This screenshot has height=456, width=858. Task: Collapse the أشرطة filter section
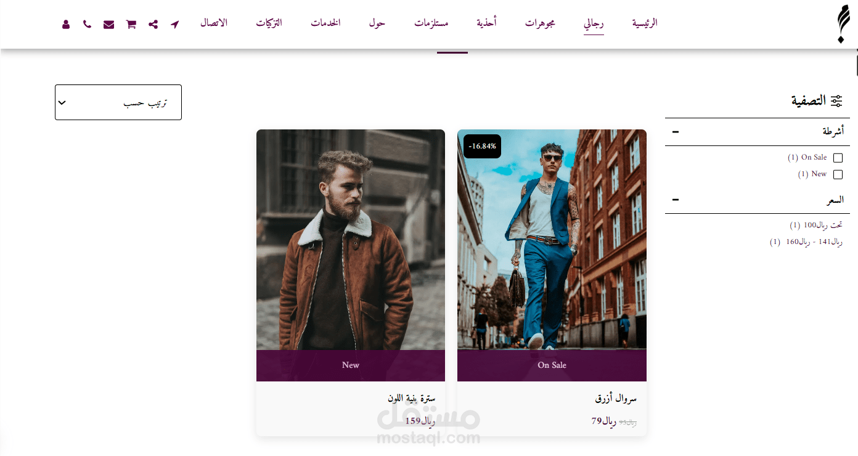coord(676,132)
